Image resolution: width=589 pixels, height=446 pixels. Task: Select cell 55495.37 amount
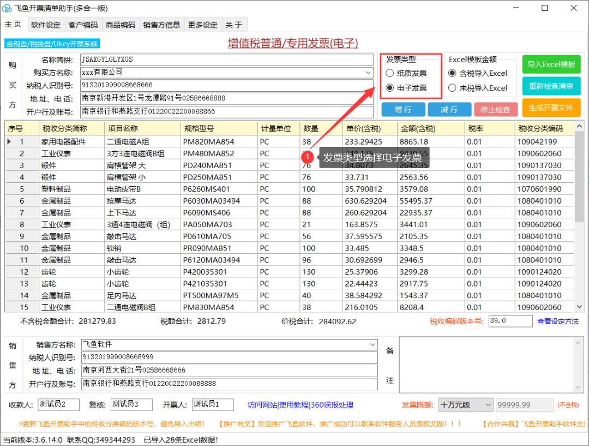(x=431, y=201)
